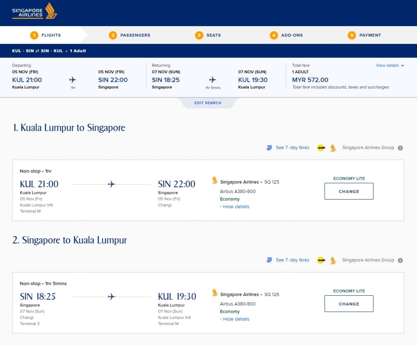Click the info icon beside first Singapore Airlines Group

(x=400, y=148)
